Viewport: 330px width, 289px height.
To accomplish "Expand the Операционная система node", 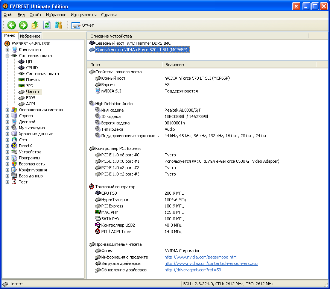I will tap(7, 110).
